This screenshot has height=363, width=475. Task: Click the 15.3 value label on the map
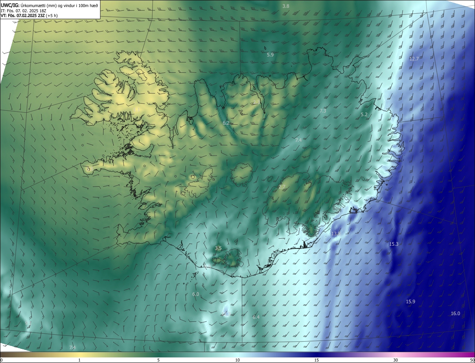coord(394,244)
